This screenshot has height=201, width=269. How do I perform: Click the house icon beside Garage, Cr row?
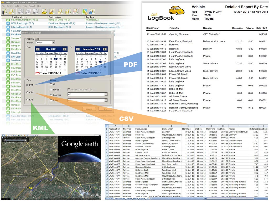[8, 94]
